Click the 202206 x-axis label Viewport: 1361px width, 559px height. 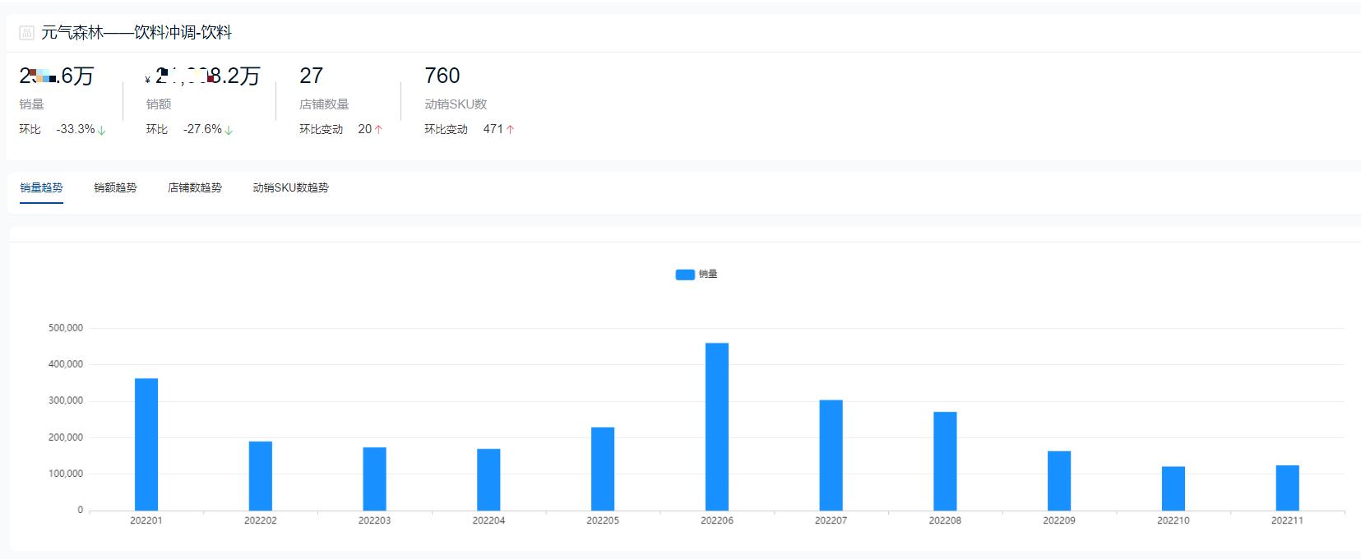(x=717, y=520)
